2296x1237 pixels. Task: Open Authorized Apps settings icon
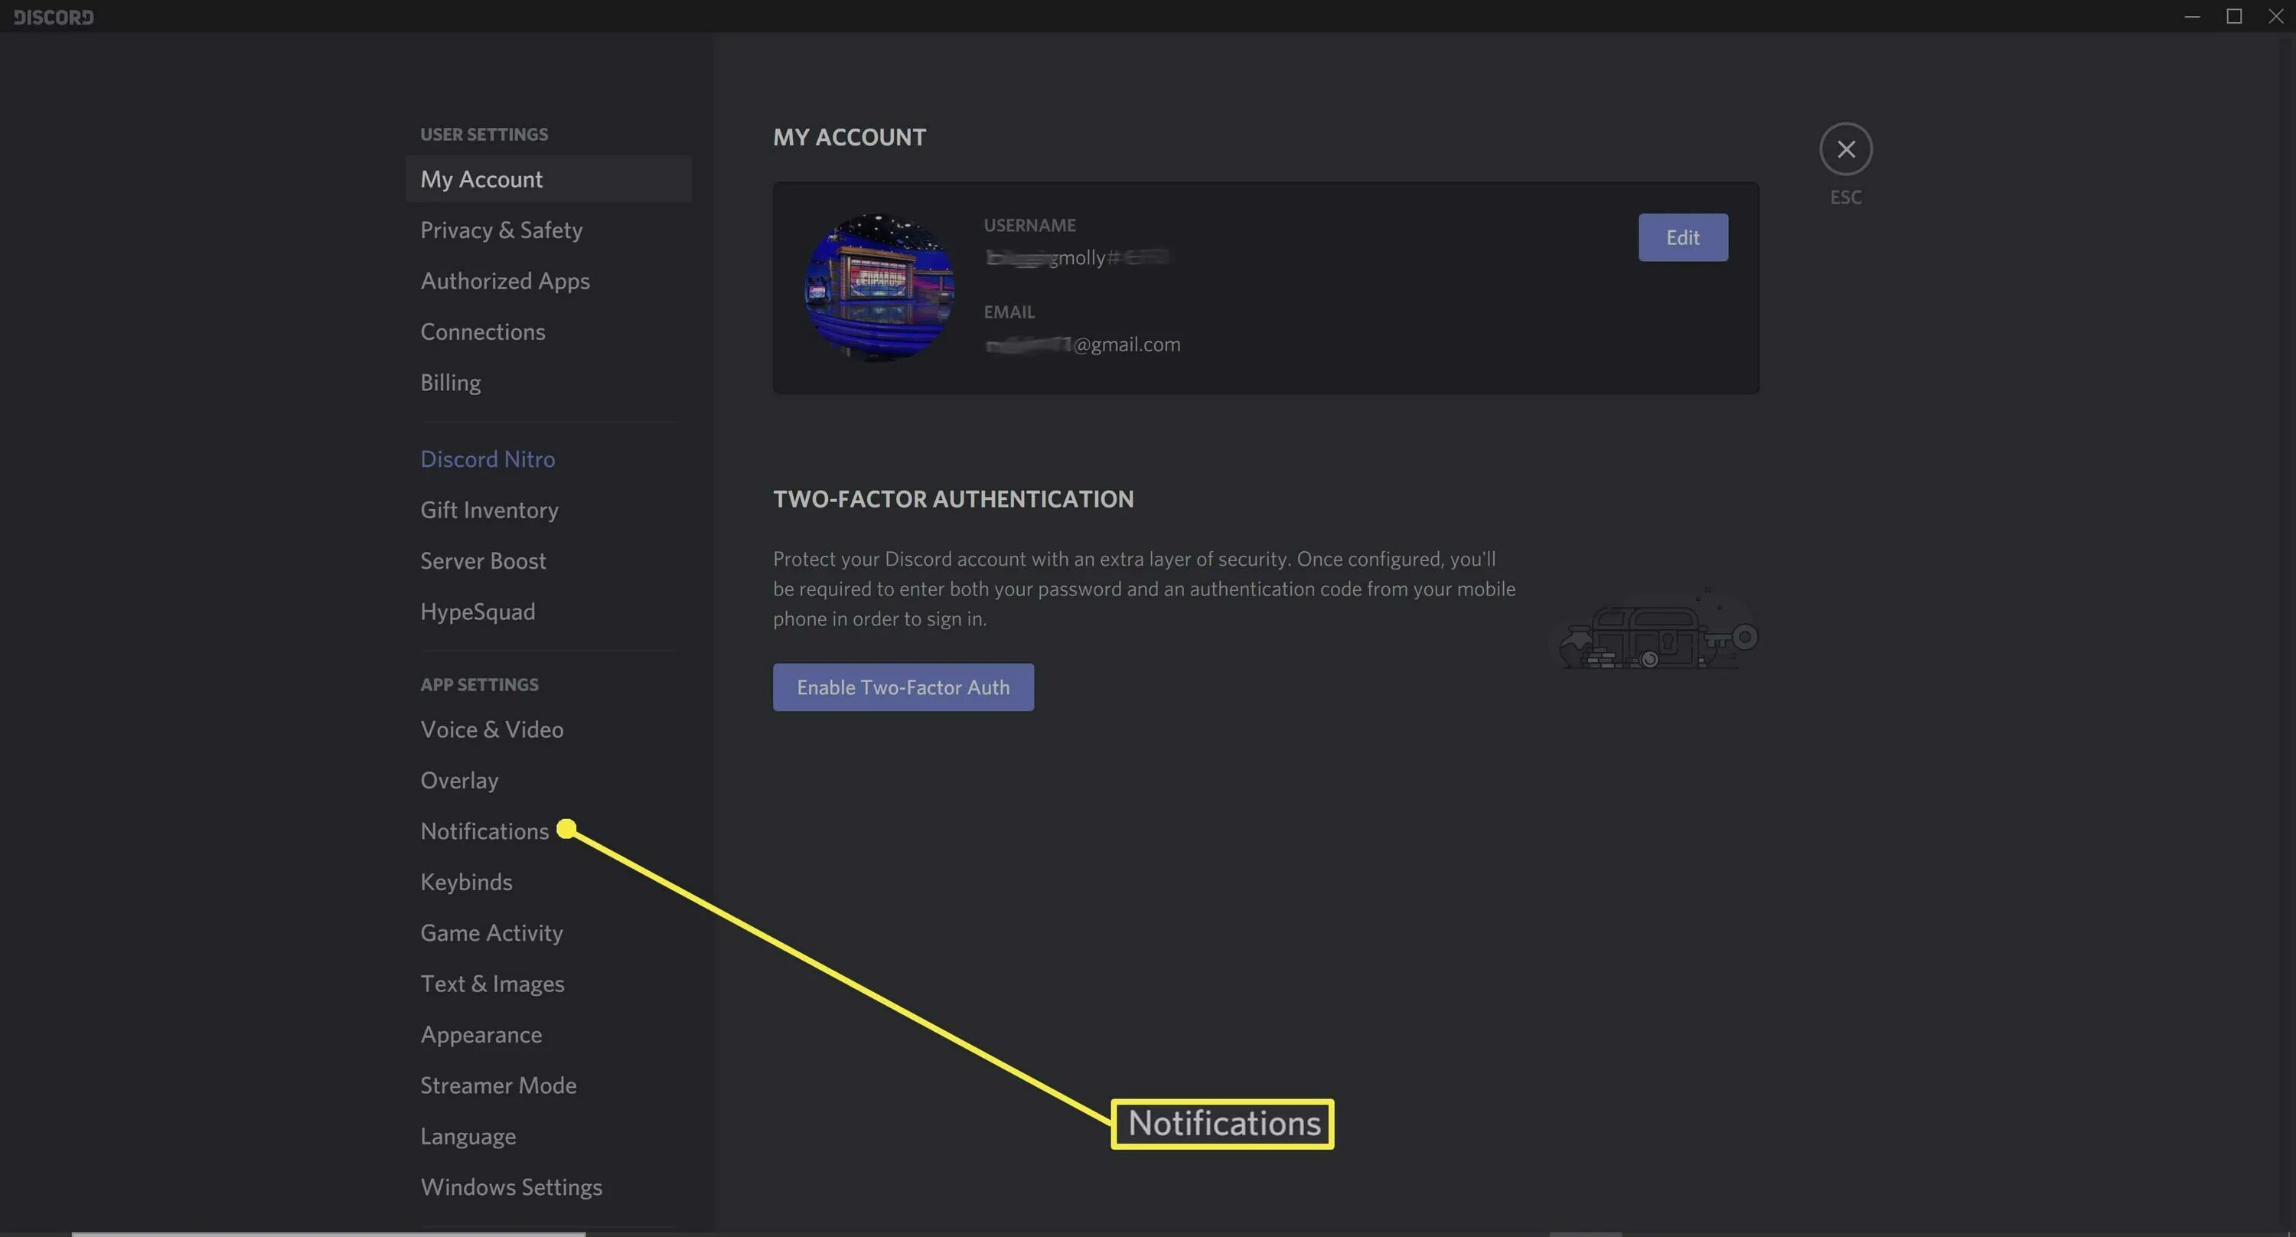(x=505, y=279)
